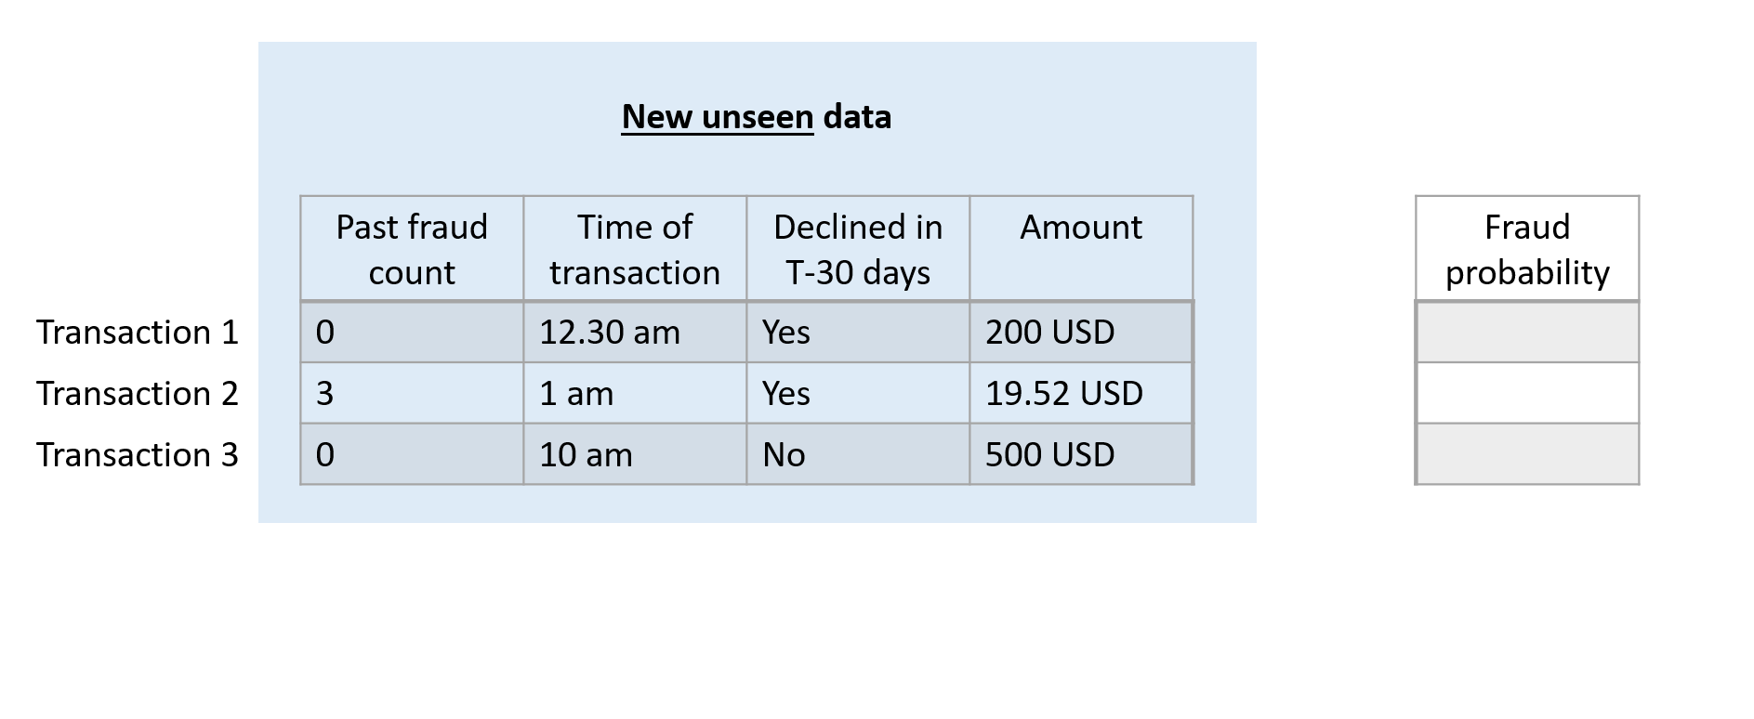Click the 'Transaction 1' row label

tap(138, 333)
